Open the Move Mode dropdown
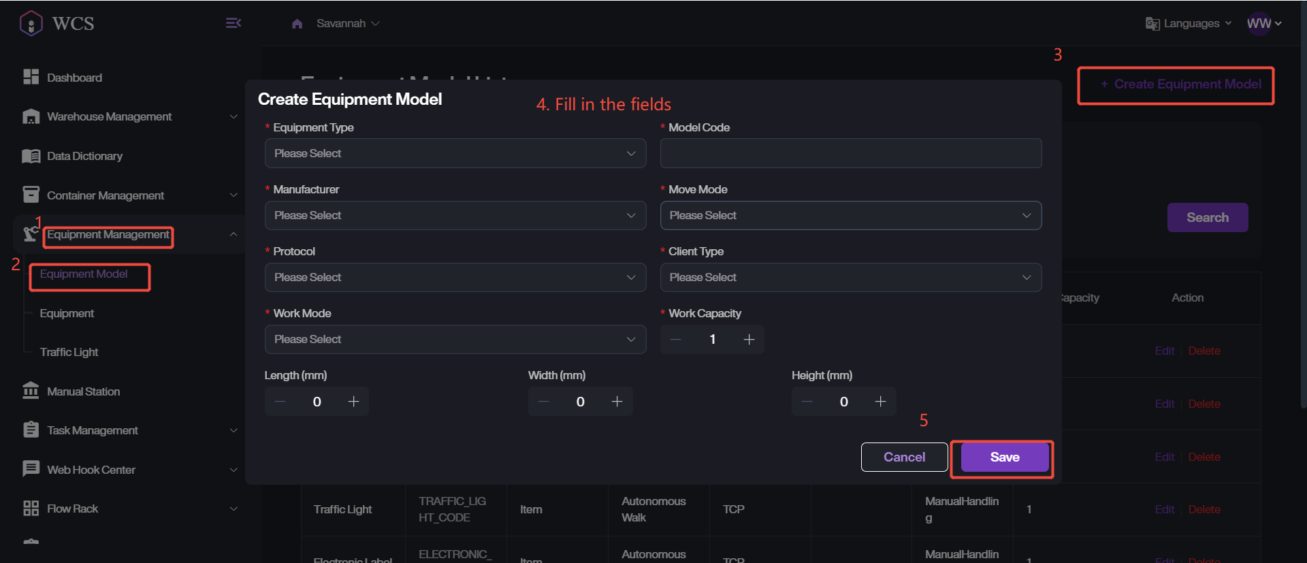The height and width of the screenshot is (563, 1307). (850, 215)
